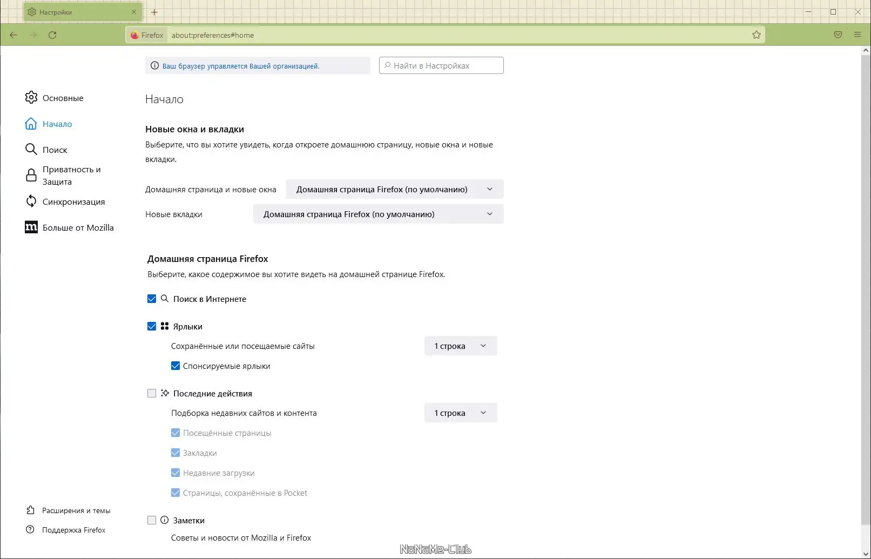Open Домашняя страница и новые окна dropdown
Image resolution: width=871 pixels, height=559 pixels.
click(395, 189)
